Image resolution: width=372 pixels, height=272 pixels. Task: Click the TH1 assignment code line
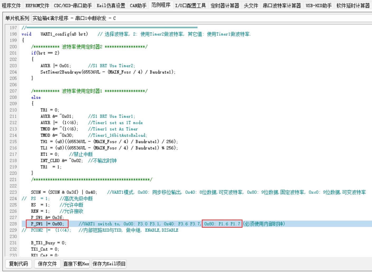109,142
